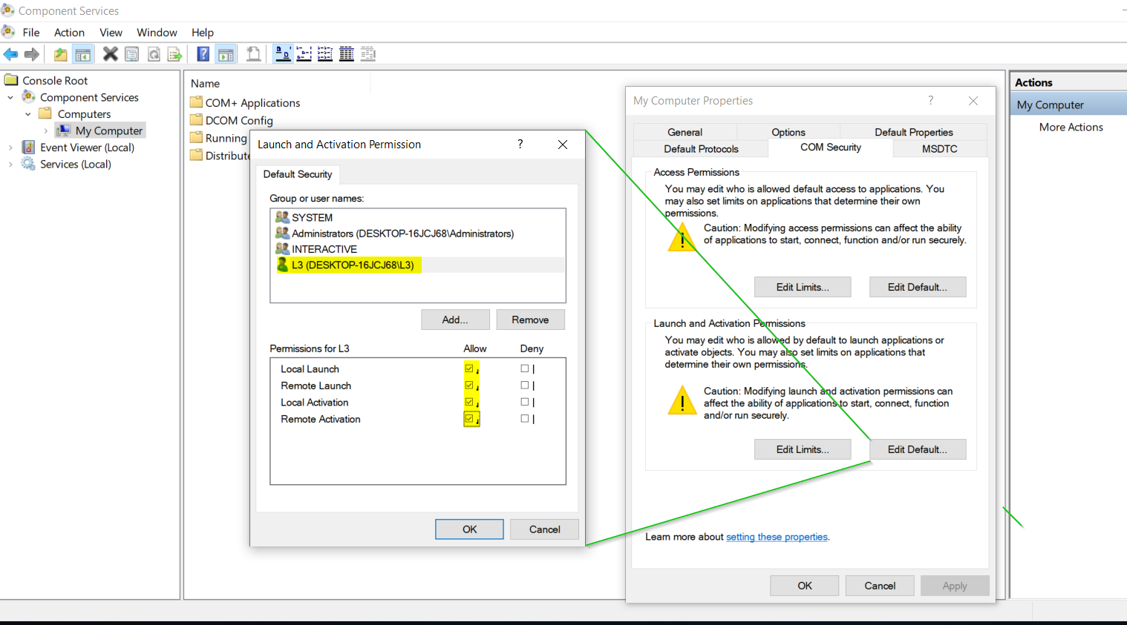Click Edit Default under Launch and Activation Permissions
The width and height of the screenshot is (1127, 625).
[918, 449]
